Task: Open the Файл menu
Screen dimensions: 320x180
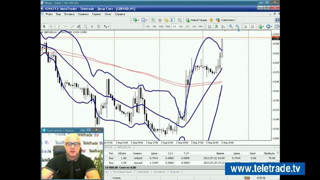Action: click(49, 14)
